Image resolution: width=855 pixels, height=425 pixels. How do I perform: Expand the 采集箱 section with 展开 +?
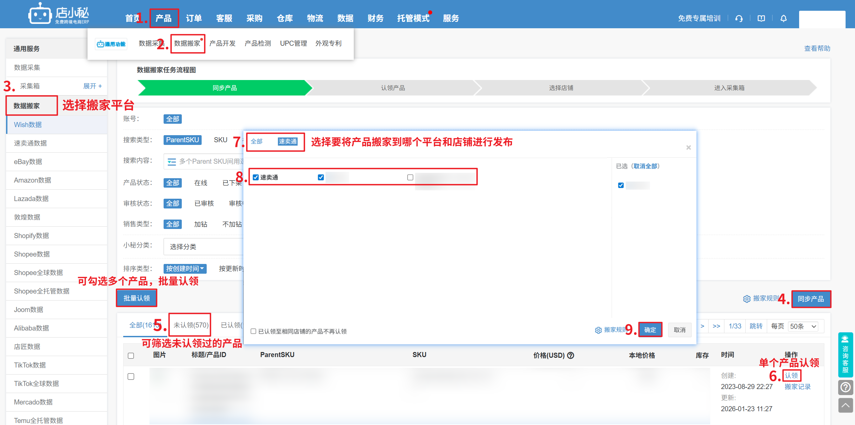[x=92, y=86]
